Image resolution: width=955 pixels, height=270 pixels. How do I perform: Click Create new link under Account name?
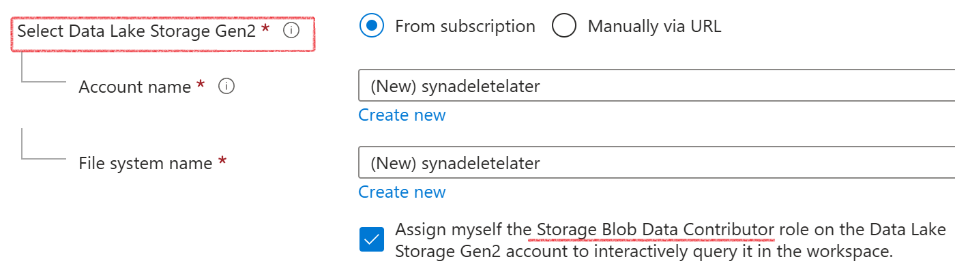[402, 115]
